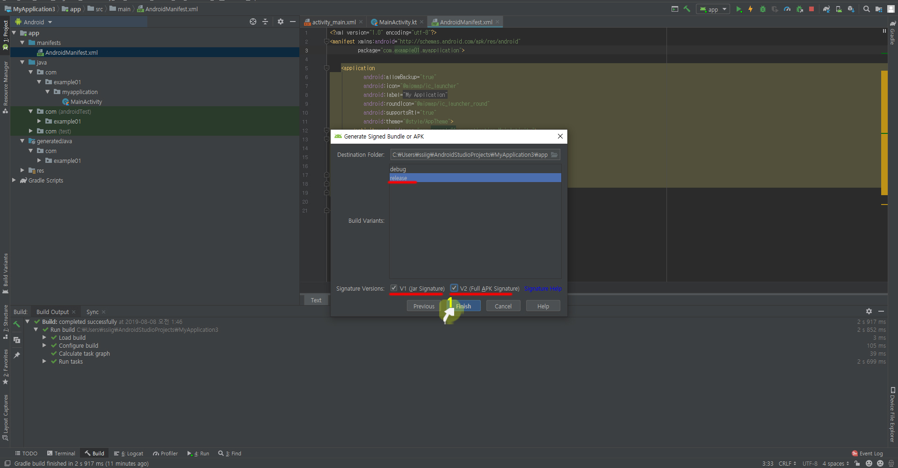This screenshot has width=898, height=468.
Task: Click the Apply Changes lightning bolt icon
Action: (750, 9)
